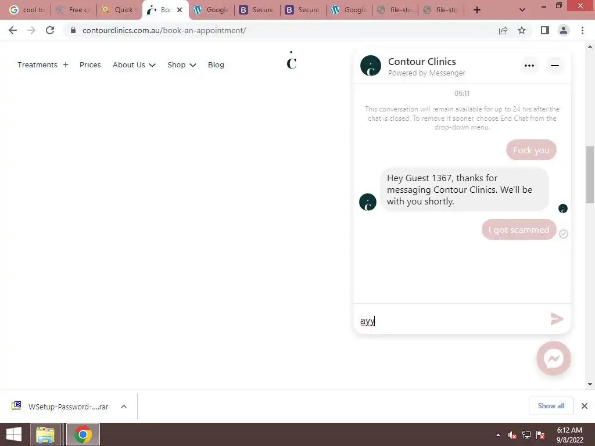
Task: Open the Blog link
Action: (x=216, y=65)
